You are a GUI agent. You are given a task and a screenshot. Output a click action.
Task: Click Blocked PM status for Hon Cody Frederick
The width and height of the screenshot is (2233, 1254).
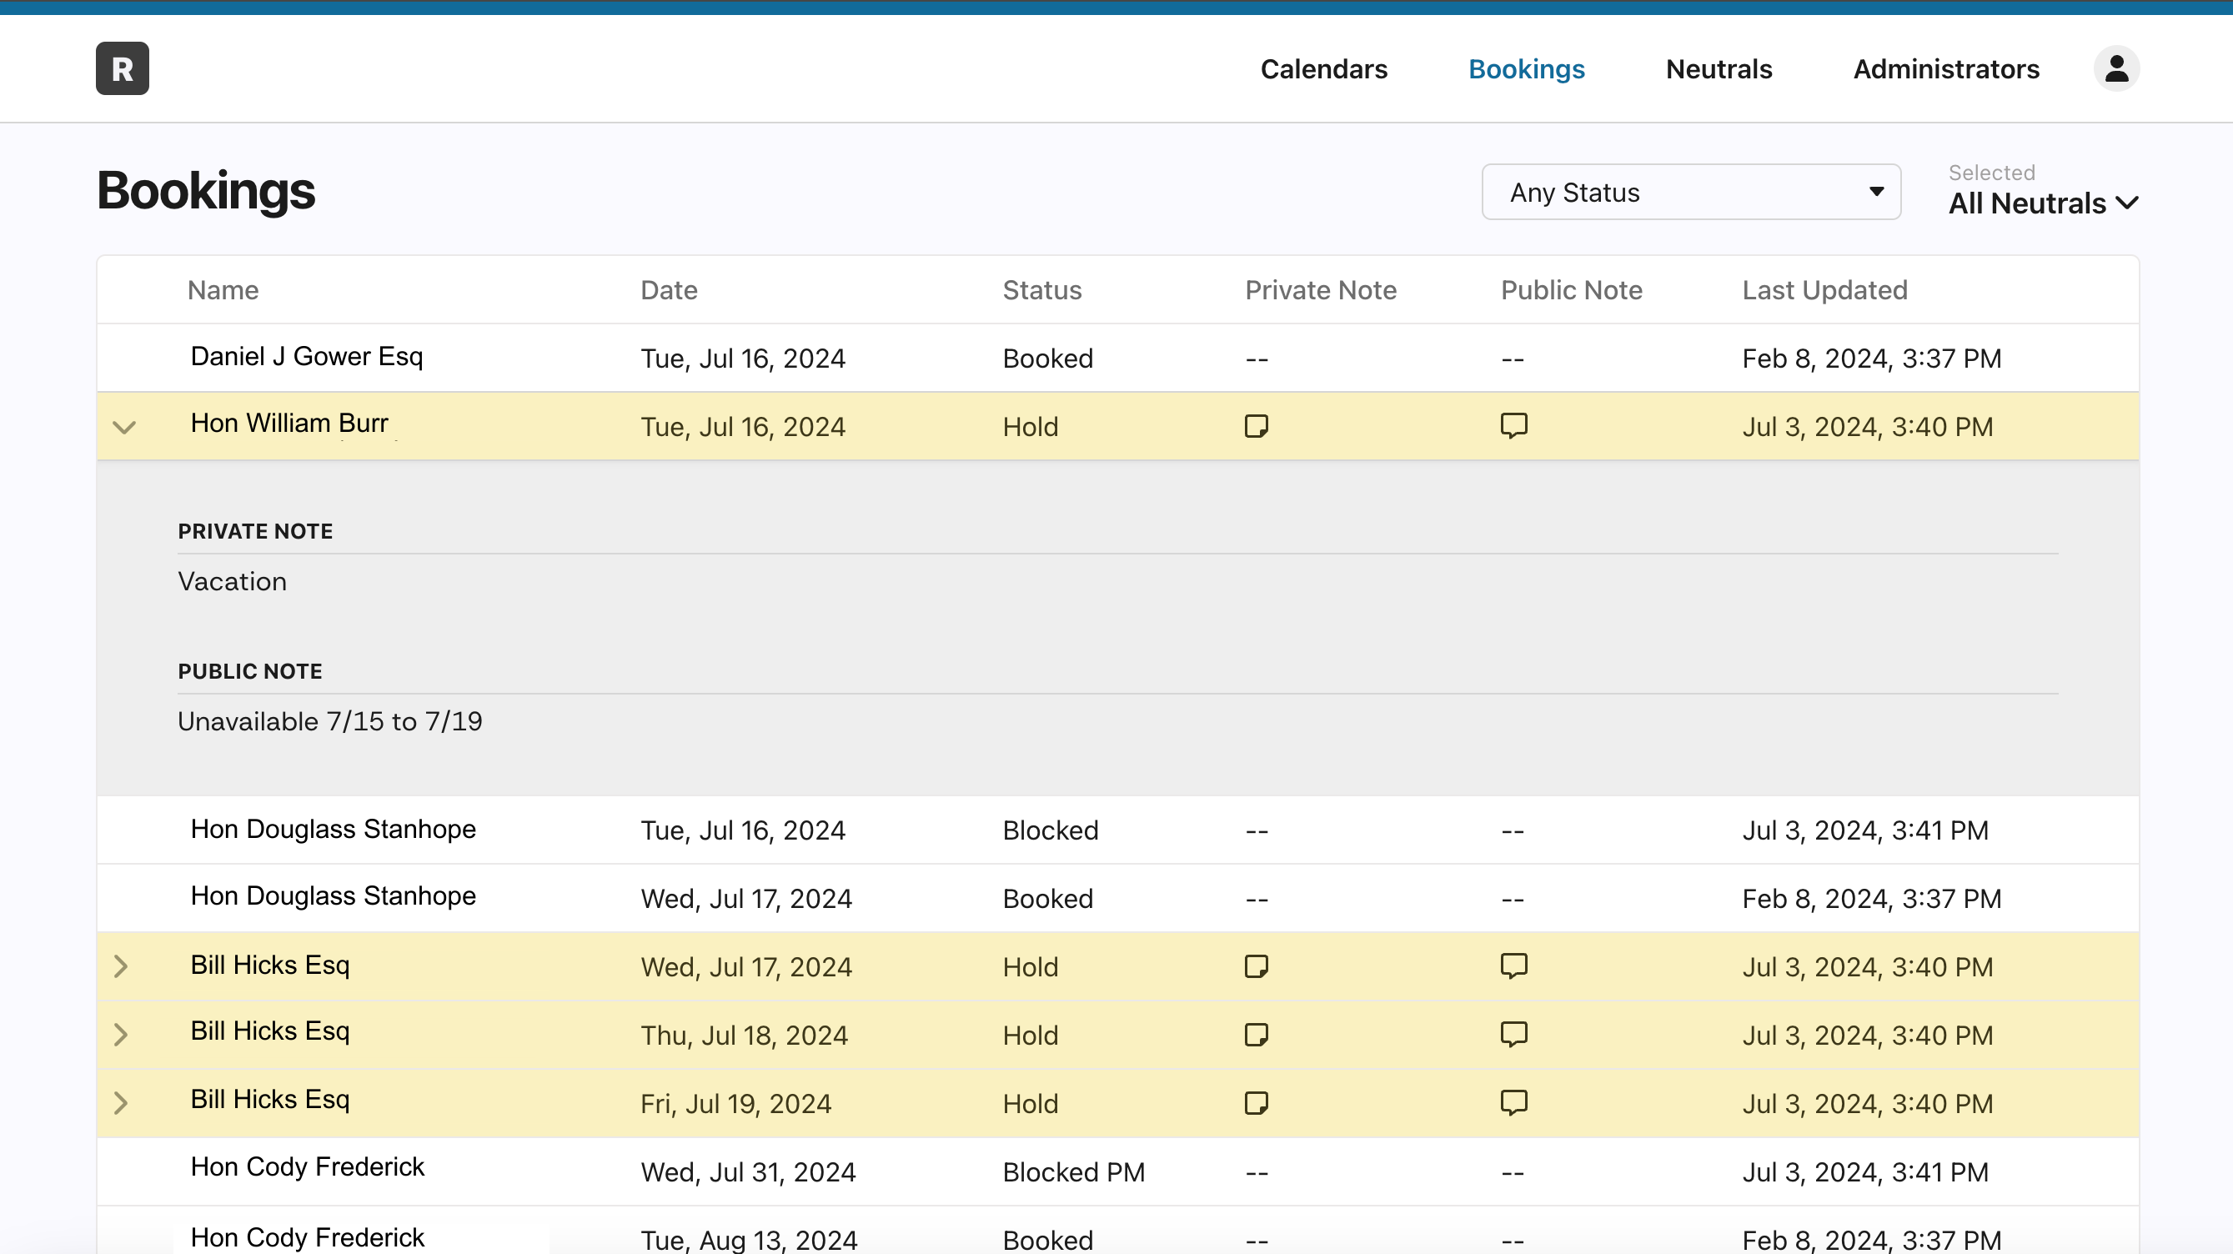1073,1171
